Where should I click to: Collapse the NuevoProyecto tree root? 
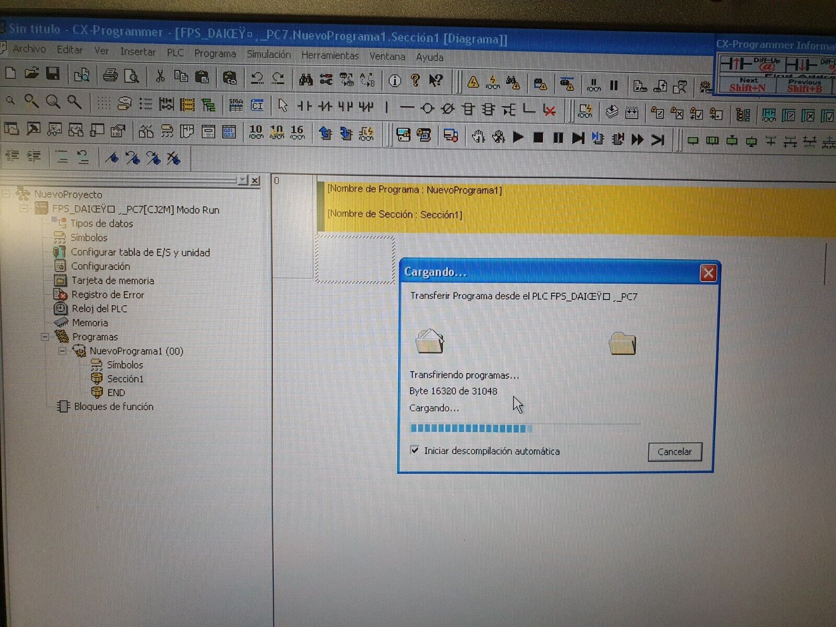click(6, 194)
